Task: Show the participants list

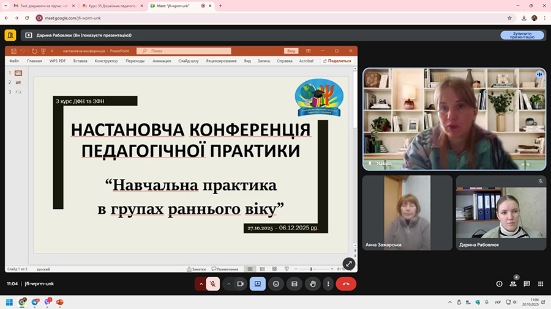Action: pos(513,283)
